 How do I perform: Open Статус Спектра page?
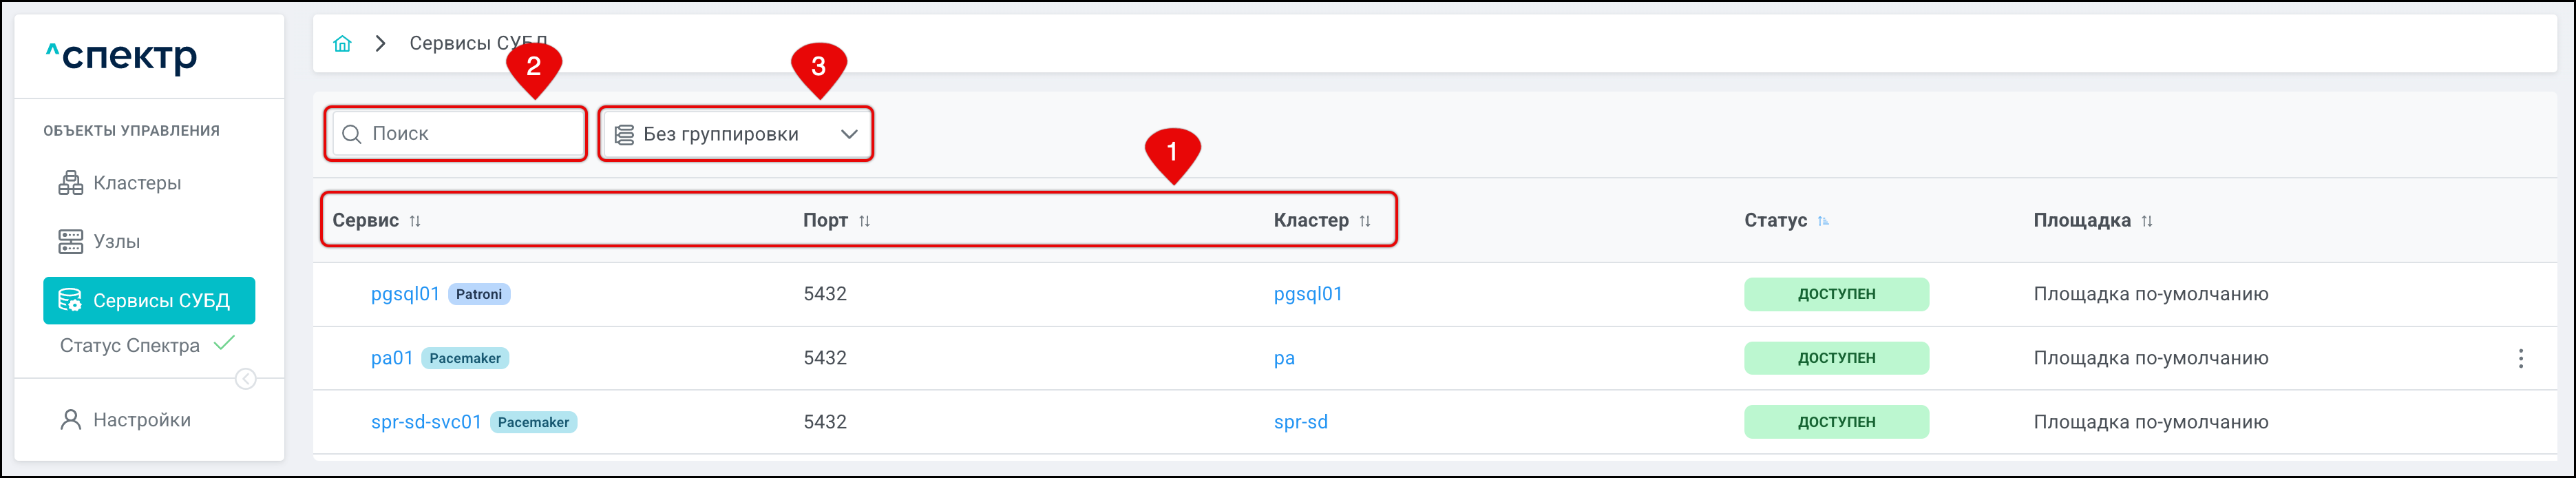pos(130,346)
